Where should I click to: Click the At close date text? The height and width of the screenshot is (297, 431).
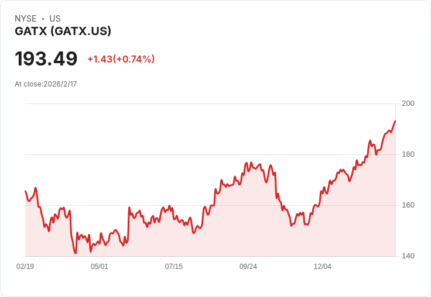[x=46, y=84]
